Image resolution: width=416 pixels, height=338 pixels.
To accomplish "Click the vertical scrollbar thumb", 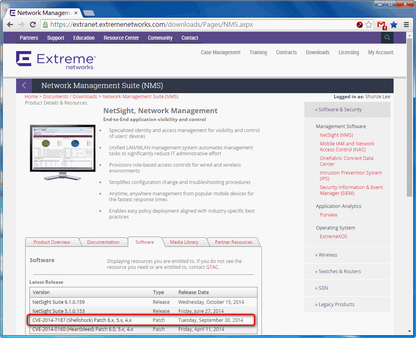I will (409, 118).
